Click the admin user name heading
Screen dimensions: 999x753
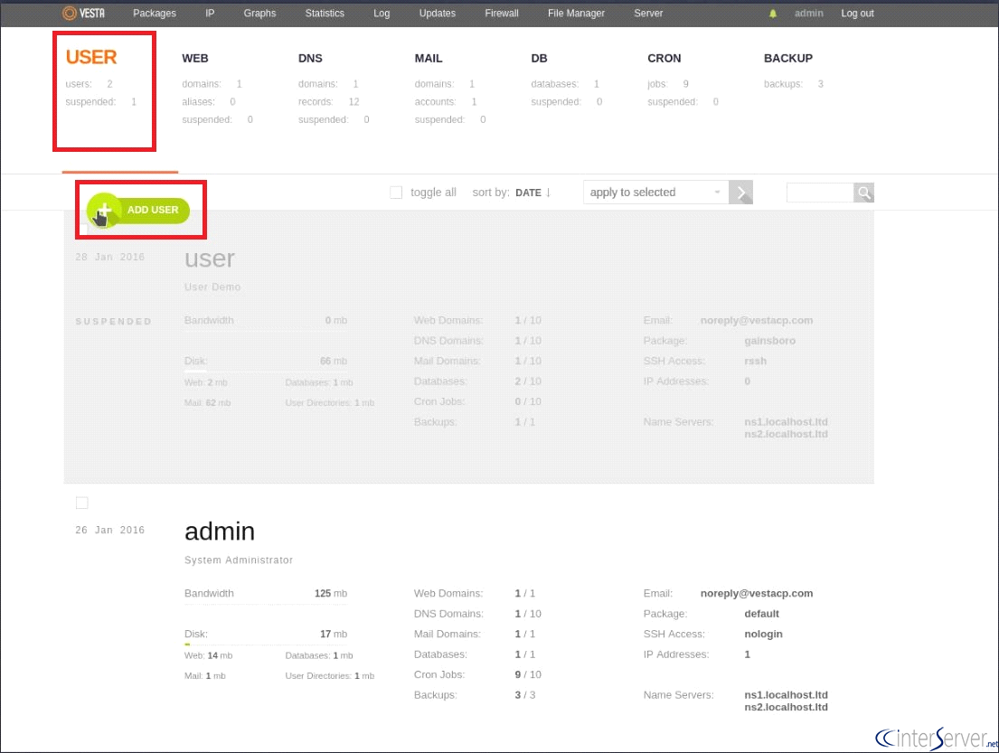coord(220,532)
